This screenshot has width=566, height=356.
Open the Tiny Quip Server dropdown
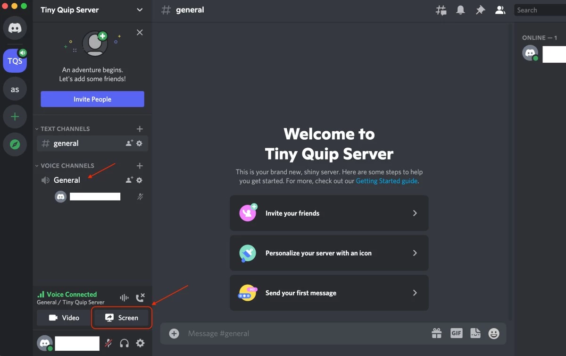coord(139,9)
